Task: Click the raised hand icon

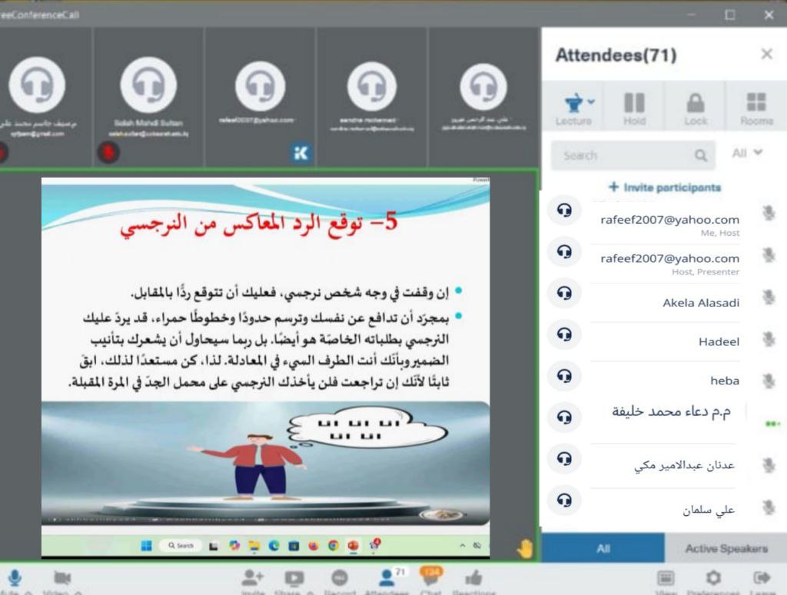Action: pos(524,548)
